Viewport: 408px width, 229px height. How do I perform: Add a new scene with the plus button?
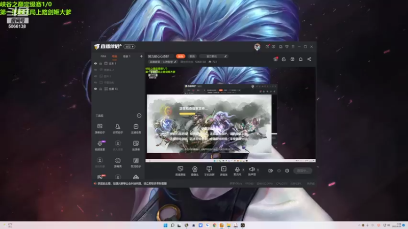141,56
